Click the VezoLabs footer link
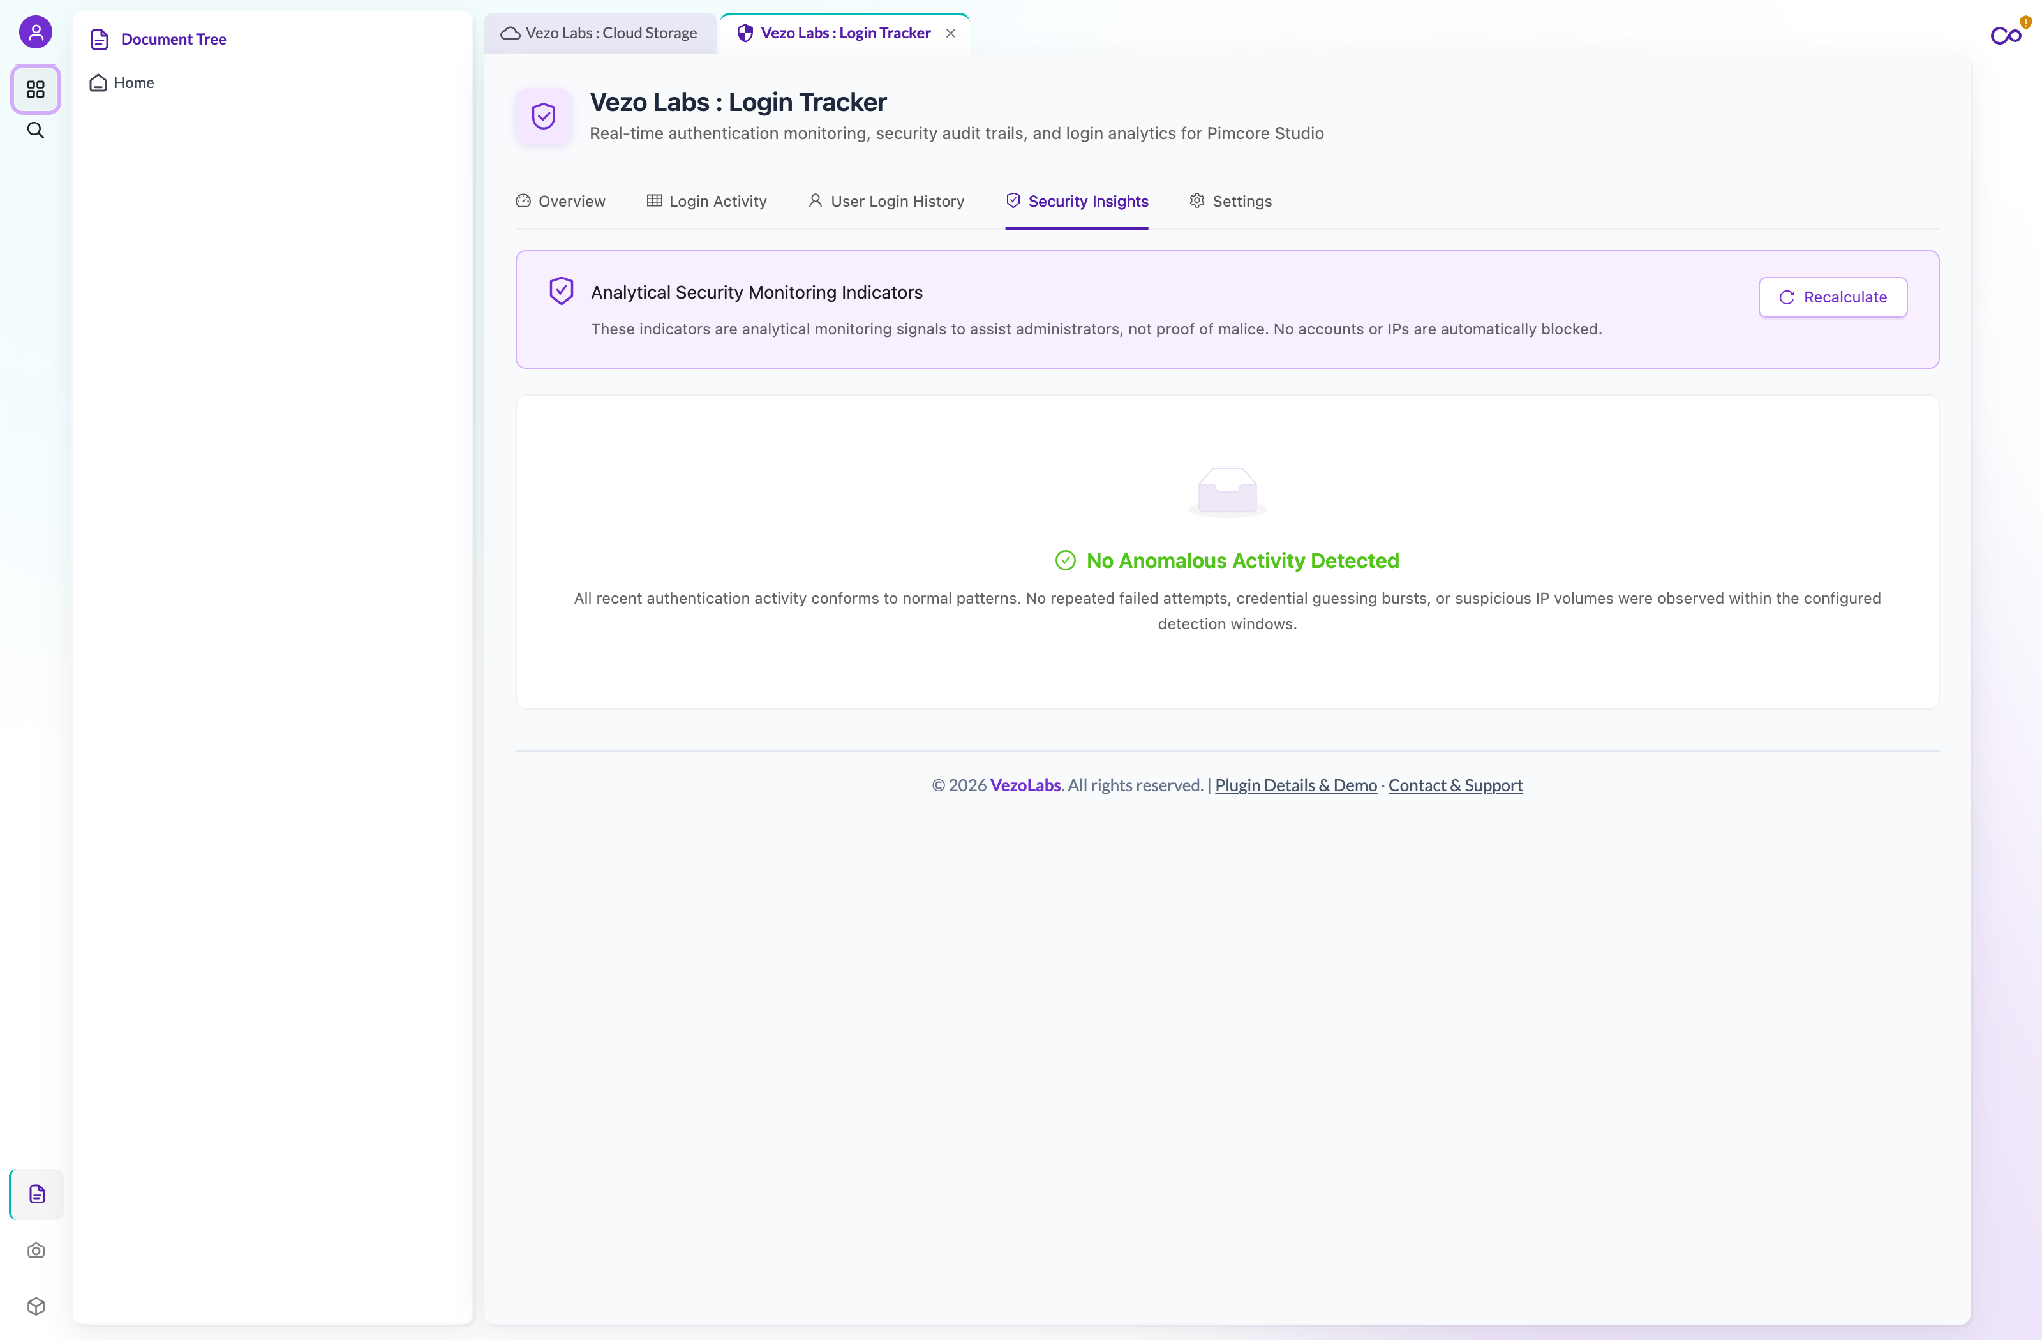 point(1025,785)
